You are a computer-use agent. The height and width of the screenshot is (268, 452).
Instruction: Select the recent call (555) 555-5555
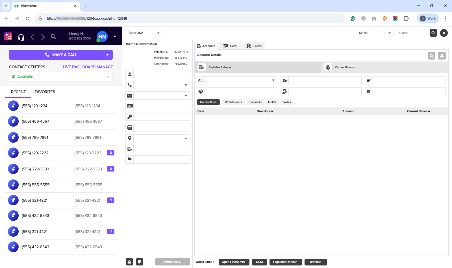[x=61, y=185]
